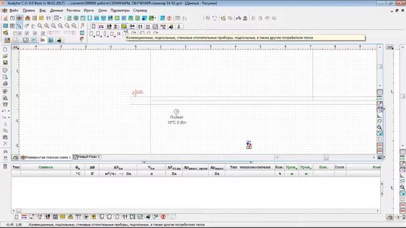The height and width of the screenshot is (228, 406).
Task: Click the magnifier icon in drawing's right vertical toolbar
Action: pos(379,127)
